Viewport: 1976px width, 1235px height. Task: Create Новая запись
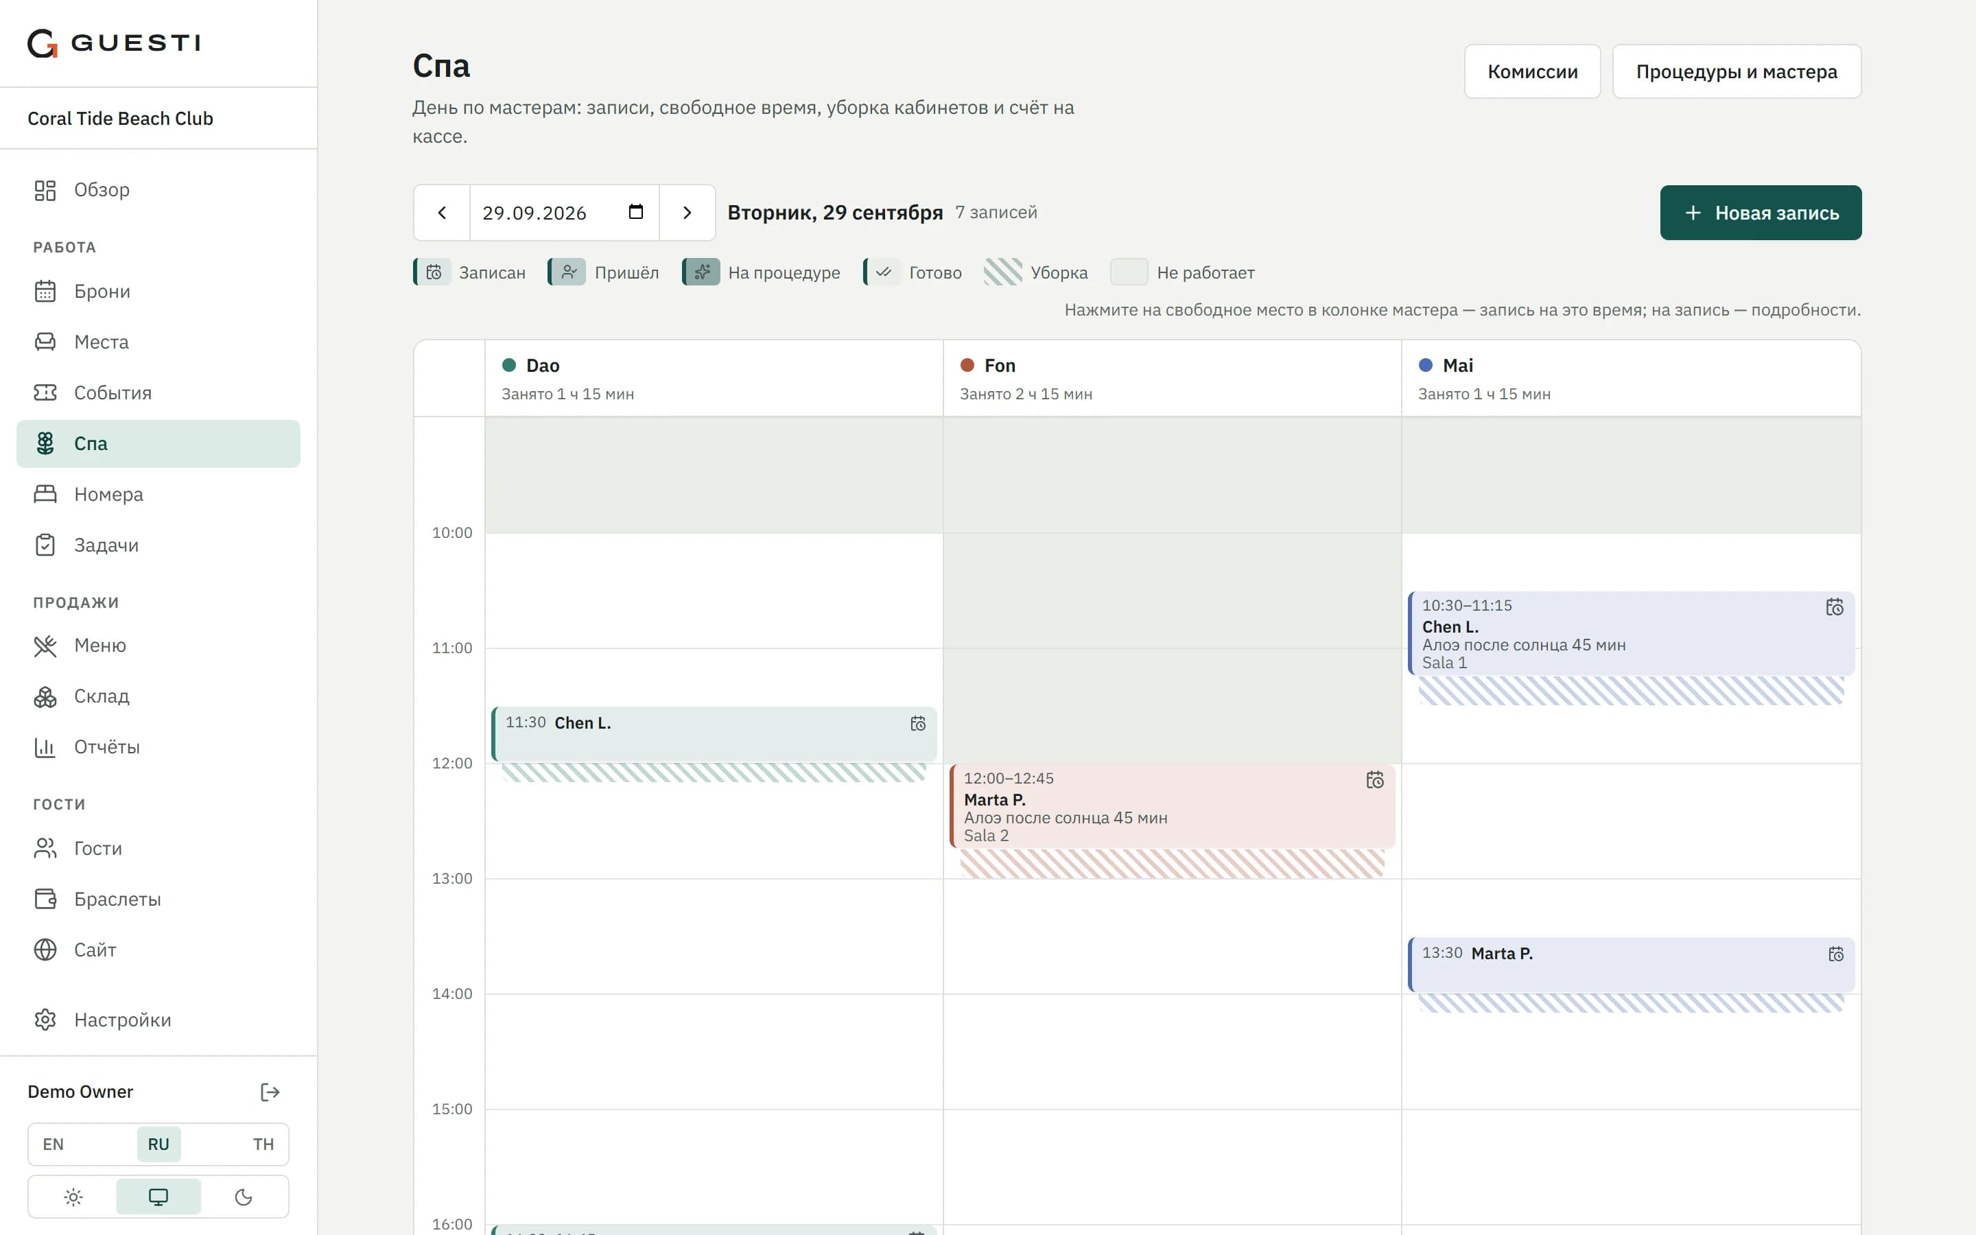click(x=1761, y=213)
